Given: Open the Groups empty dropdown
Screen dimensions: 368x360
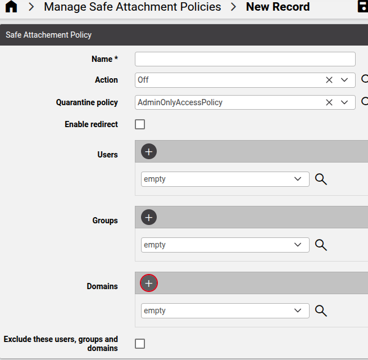Looking at the screenshot, I should coord(225,245).
